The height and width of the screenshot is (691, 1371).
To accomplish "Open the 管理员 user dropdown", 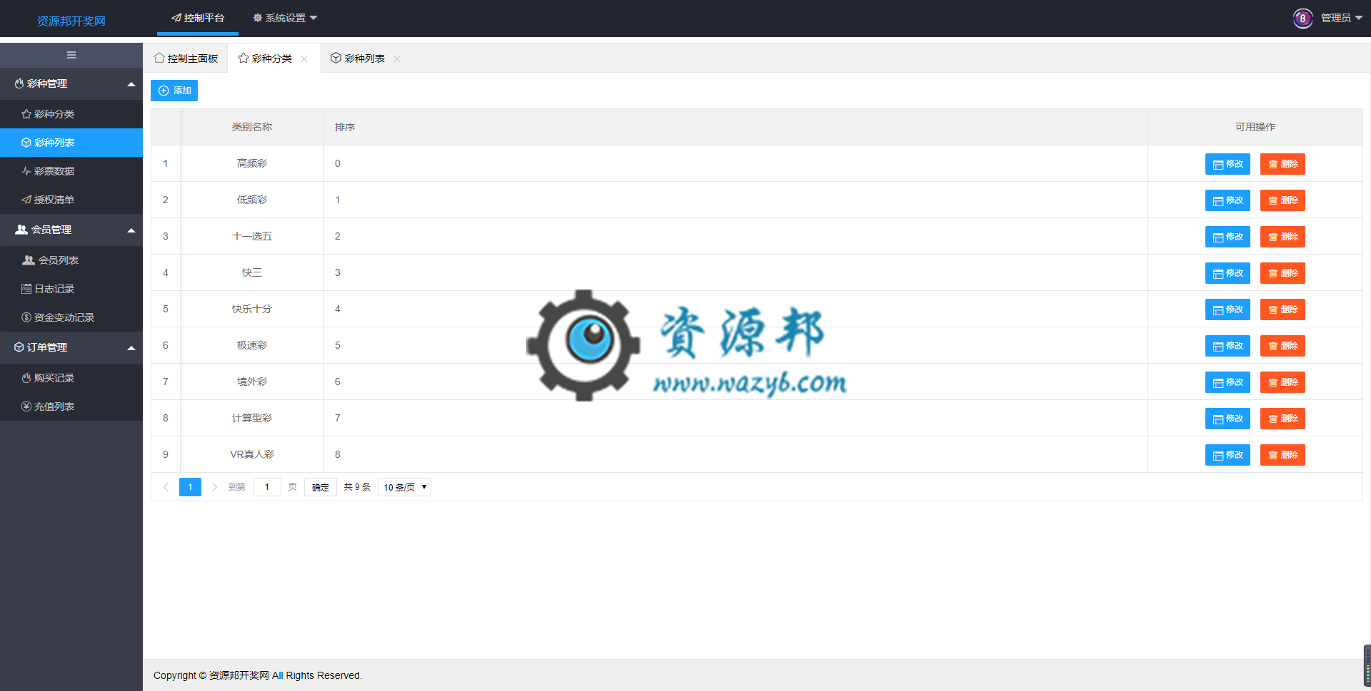I will point(1342,18).
